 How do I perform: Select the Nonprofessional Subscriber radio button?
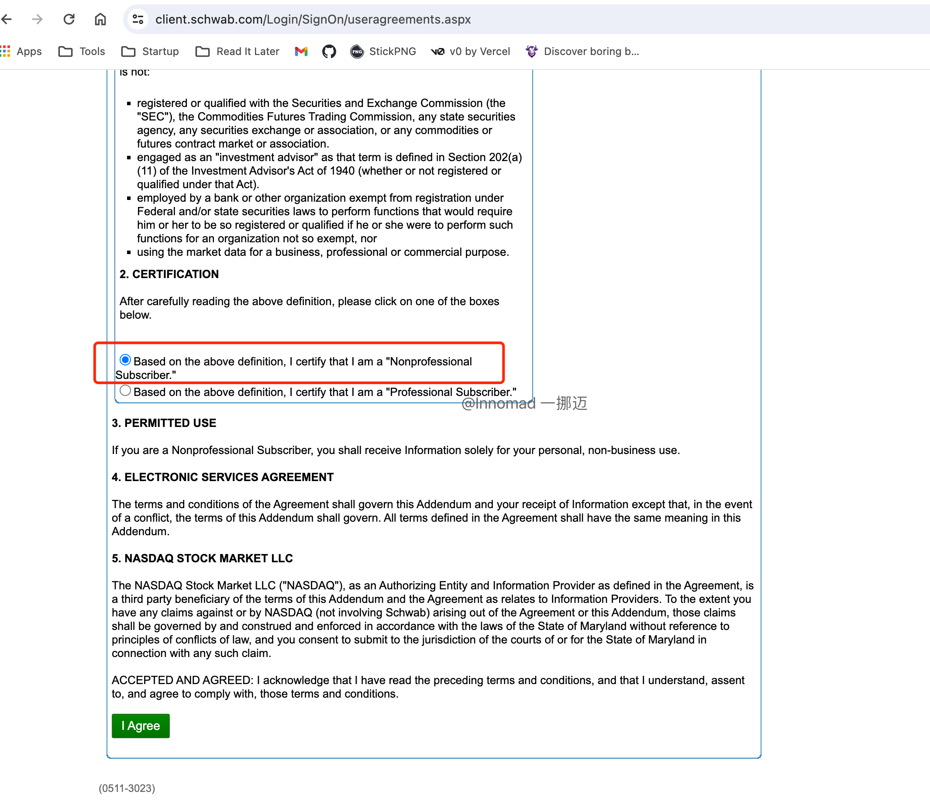coord(125,360)
